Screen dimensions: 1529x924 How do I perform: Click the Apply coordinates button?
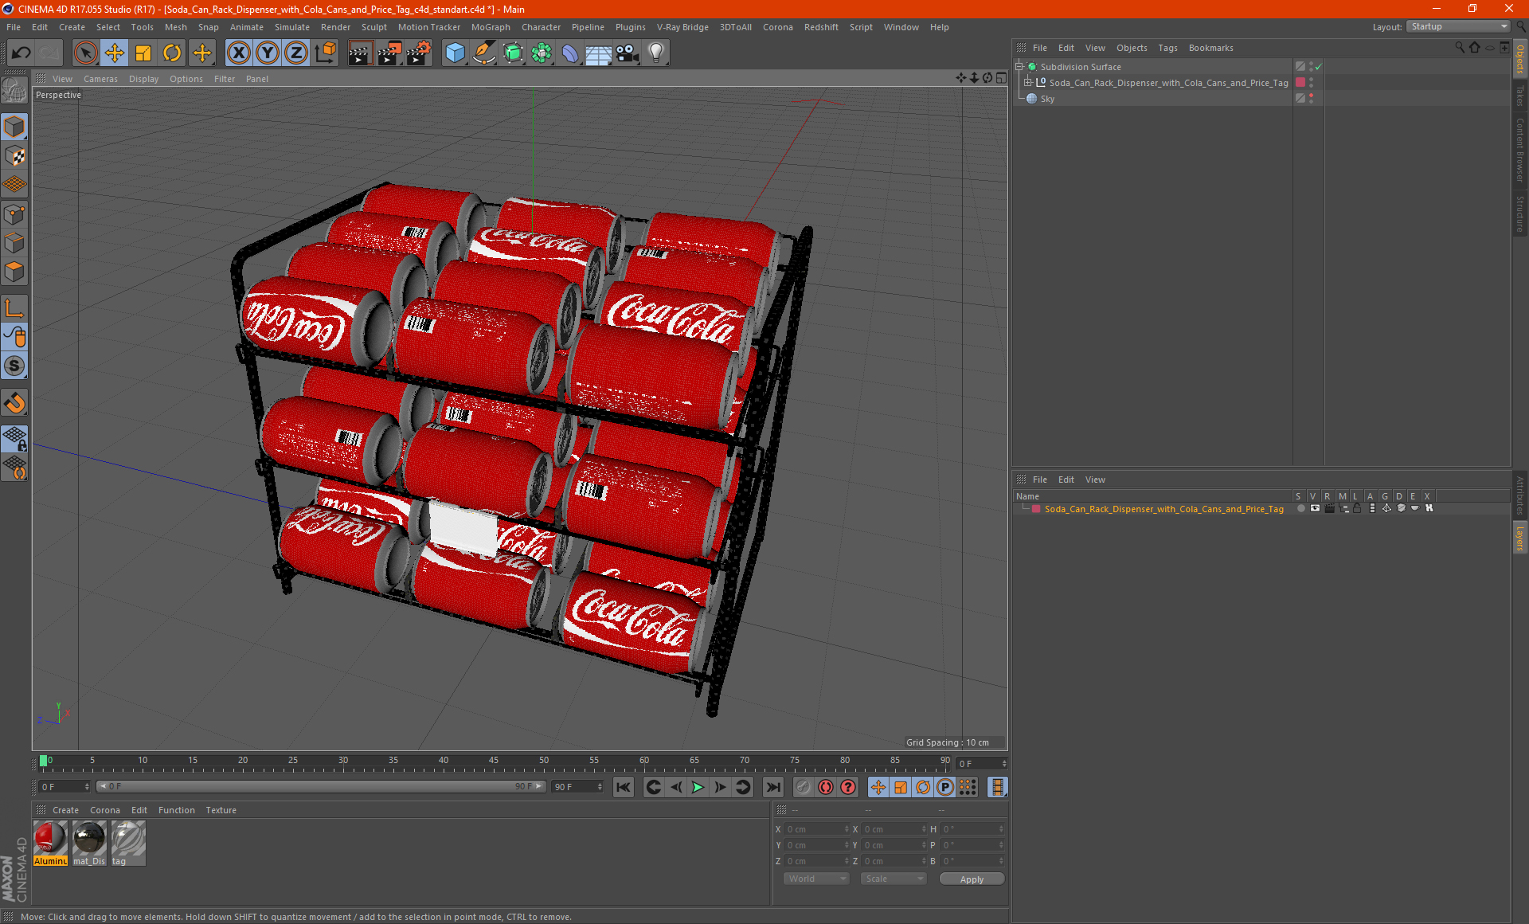[972, 879]
